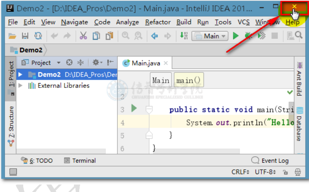Click the Redo arrow icon
Image resolution: width=309 pixels, height=192 pixels.
click(67, 36)
